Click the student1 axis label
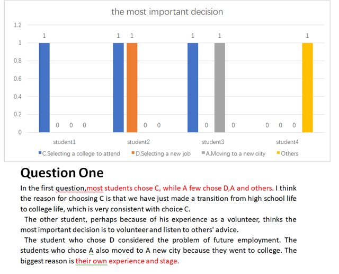The height and width of the screenshot is (274, 339). click(x=65, y=142)
